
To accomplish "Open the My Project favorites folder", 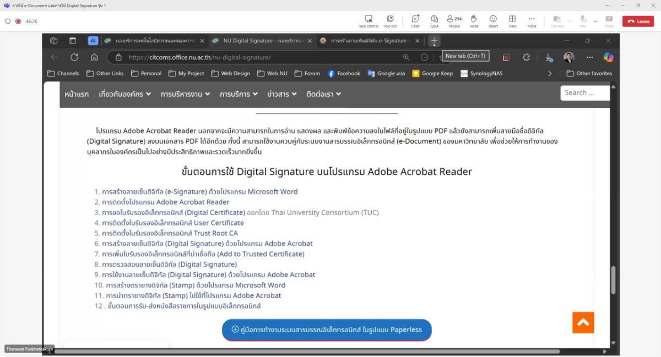I will (x=186, y=73).
